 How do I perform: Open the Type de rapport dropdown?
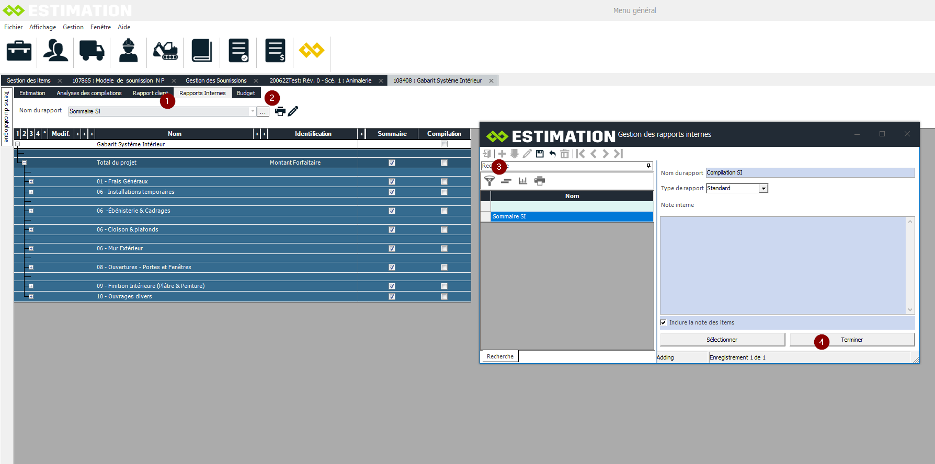coord(763,188)
